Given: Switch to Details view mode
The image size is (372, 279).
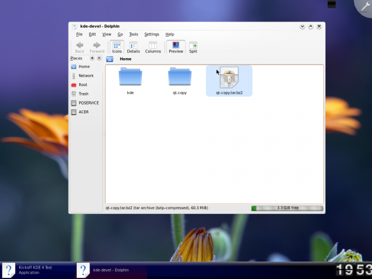Looking at the screenshot, I should (x=133, y=47).
